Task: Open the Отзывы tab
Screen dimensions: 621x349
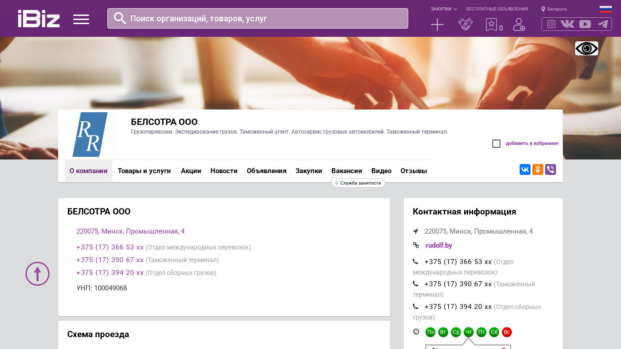Action: pyautogui.click(x=413, y=171)
